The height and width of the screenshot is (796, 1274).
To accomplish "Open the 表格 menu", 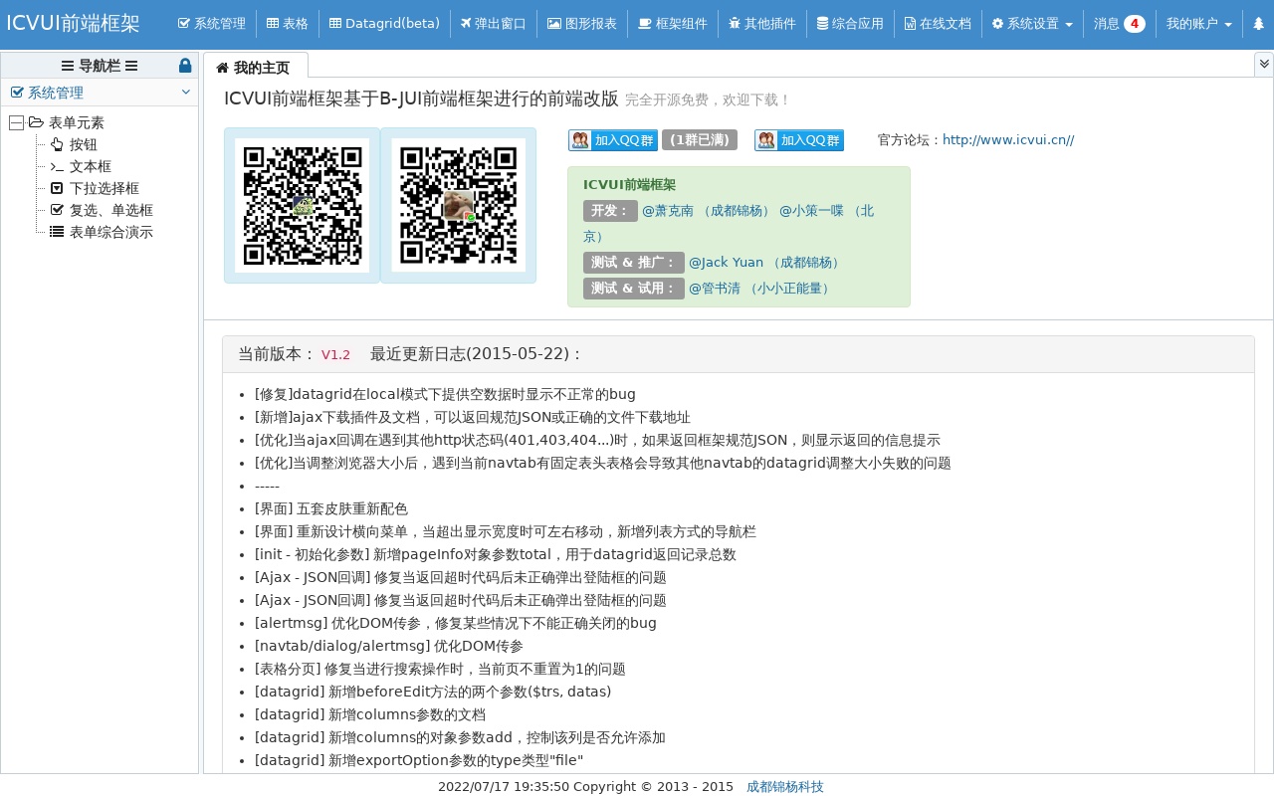I will pyautogui.click(x=287, y=23).
